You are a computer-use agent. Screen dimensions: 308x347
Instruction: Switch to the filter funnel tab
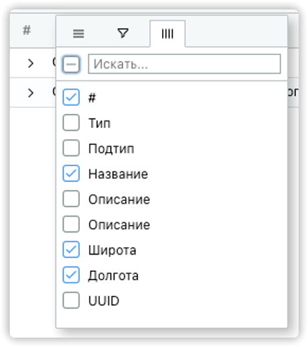tap(123, 33)
